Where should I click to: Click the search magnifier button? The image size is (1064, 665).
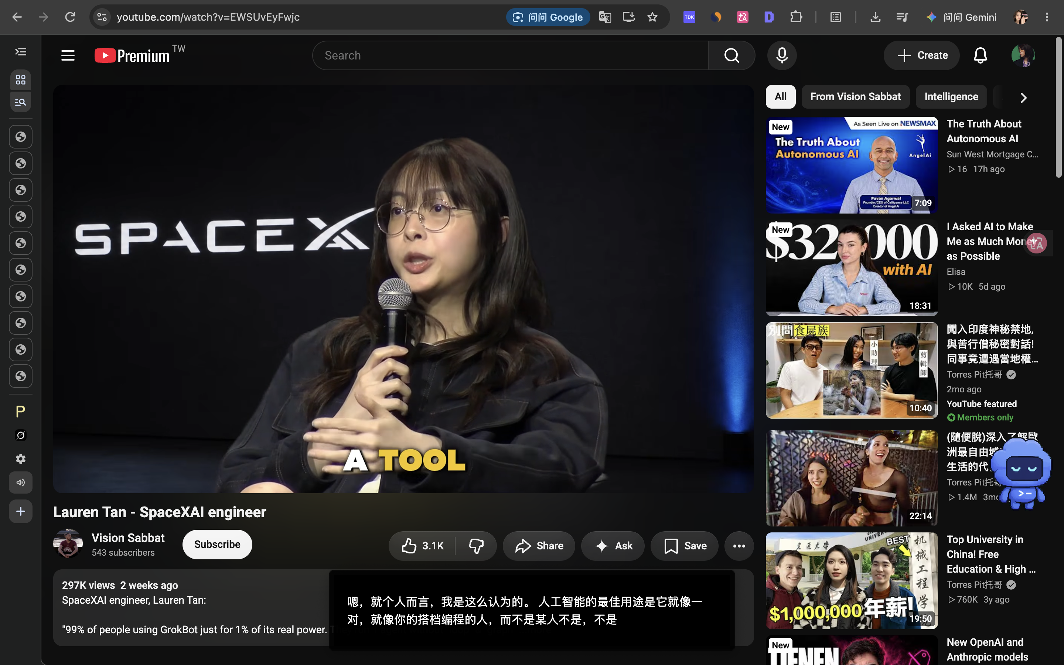point(731,55)
